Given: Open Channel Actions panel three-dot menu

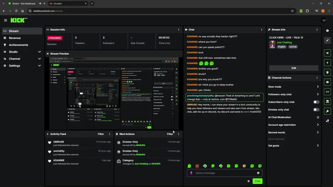Looking at the screenshot, I should coord(317,78).
